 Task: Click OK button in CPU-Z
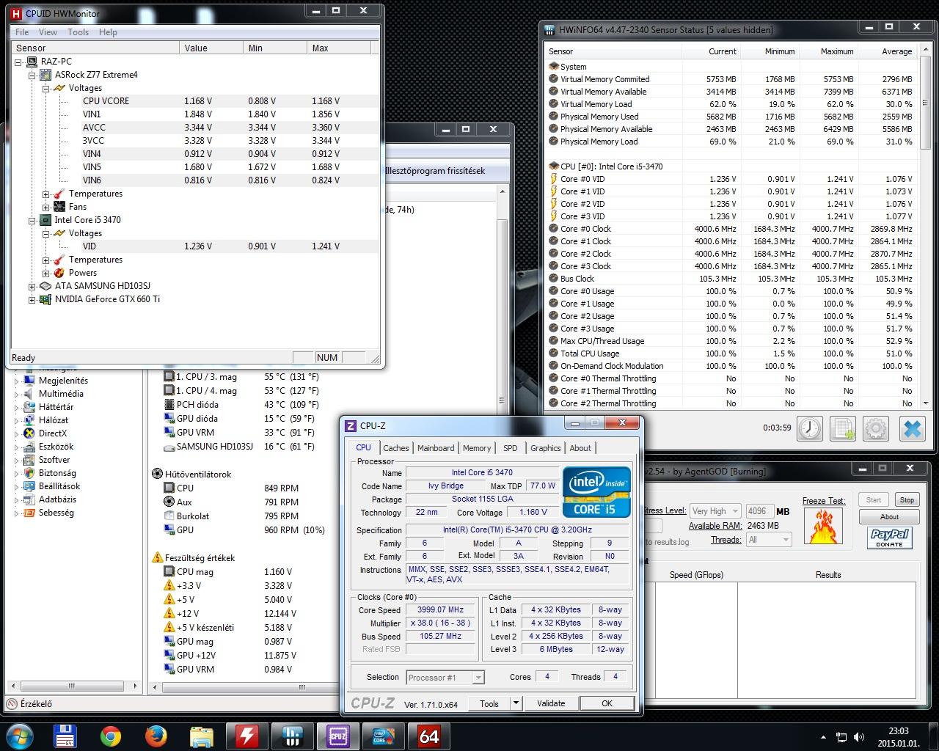click(x=607, y=703)
